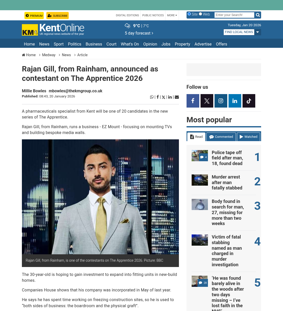This screenshot has height=311, width=283.
Task: Open comments badge on police tape story
Action: click(x=203, y=157)
